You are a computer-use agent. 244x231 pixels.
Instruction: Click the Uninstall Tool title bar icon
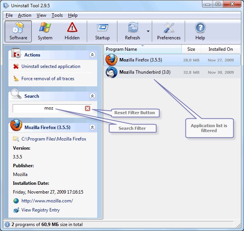[x=6, y=6]
